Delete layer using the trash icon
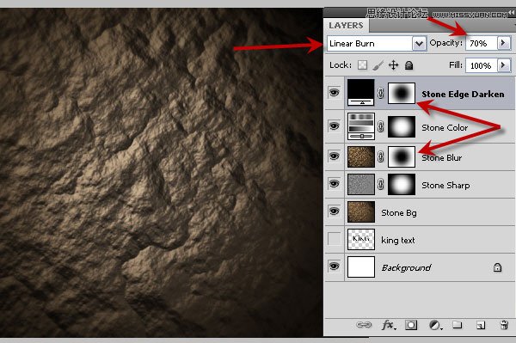 point(504,325)
